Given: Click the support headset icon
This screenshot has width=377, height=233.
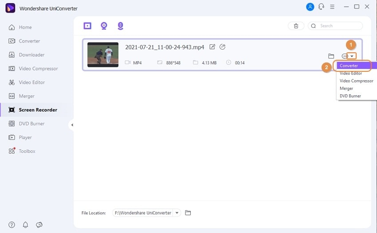Looking at the screenshot, I should point(321,7).
